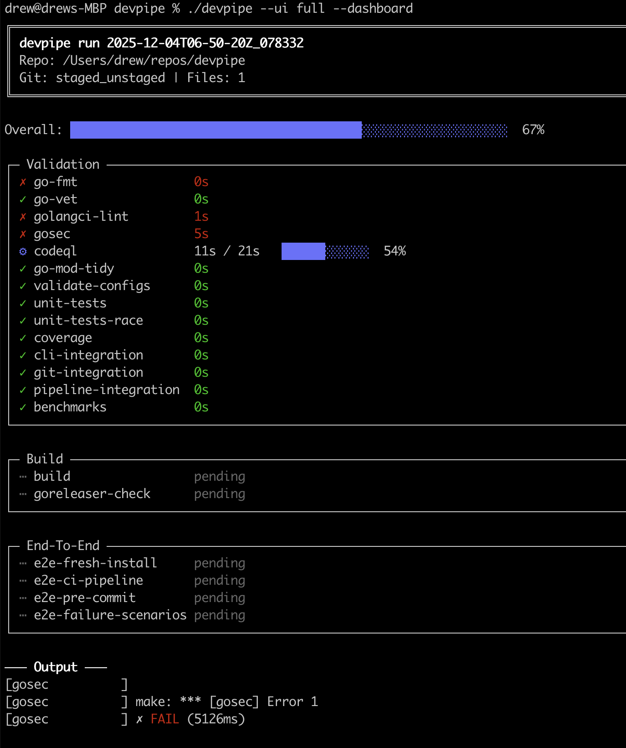Click the pending dots icon beside e2e-ci-pipeline

click(x=23, y=581)
